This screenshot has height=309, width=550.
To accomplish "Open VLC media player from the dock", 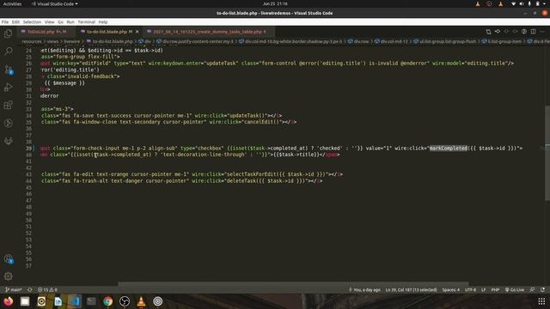I will click(x=141, y=301).
